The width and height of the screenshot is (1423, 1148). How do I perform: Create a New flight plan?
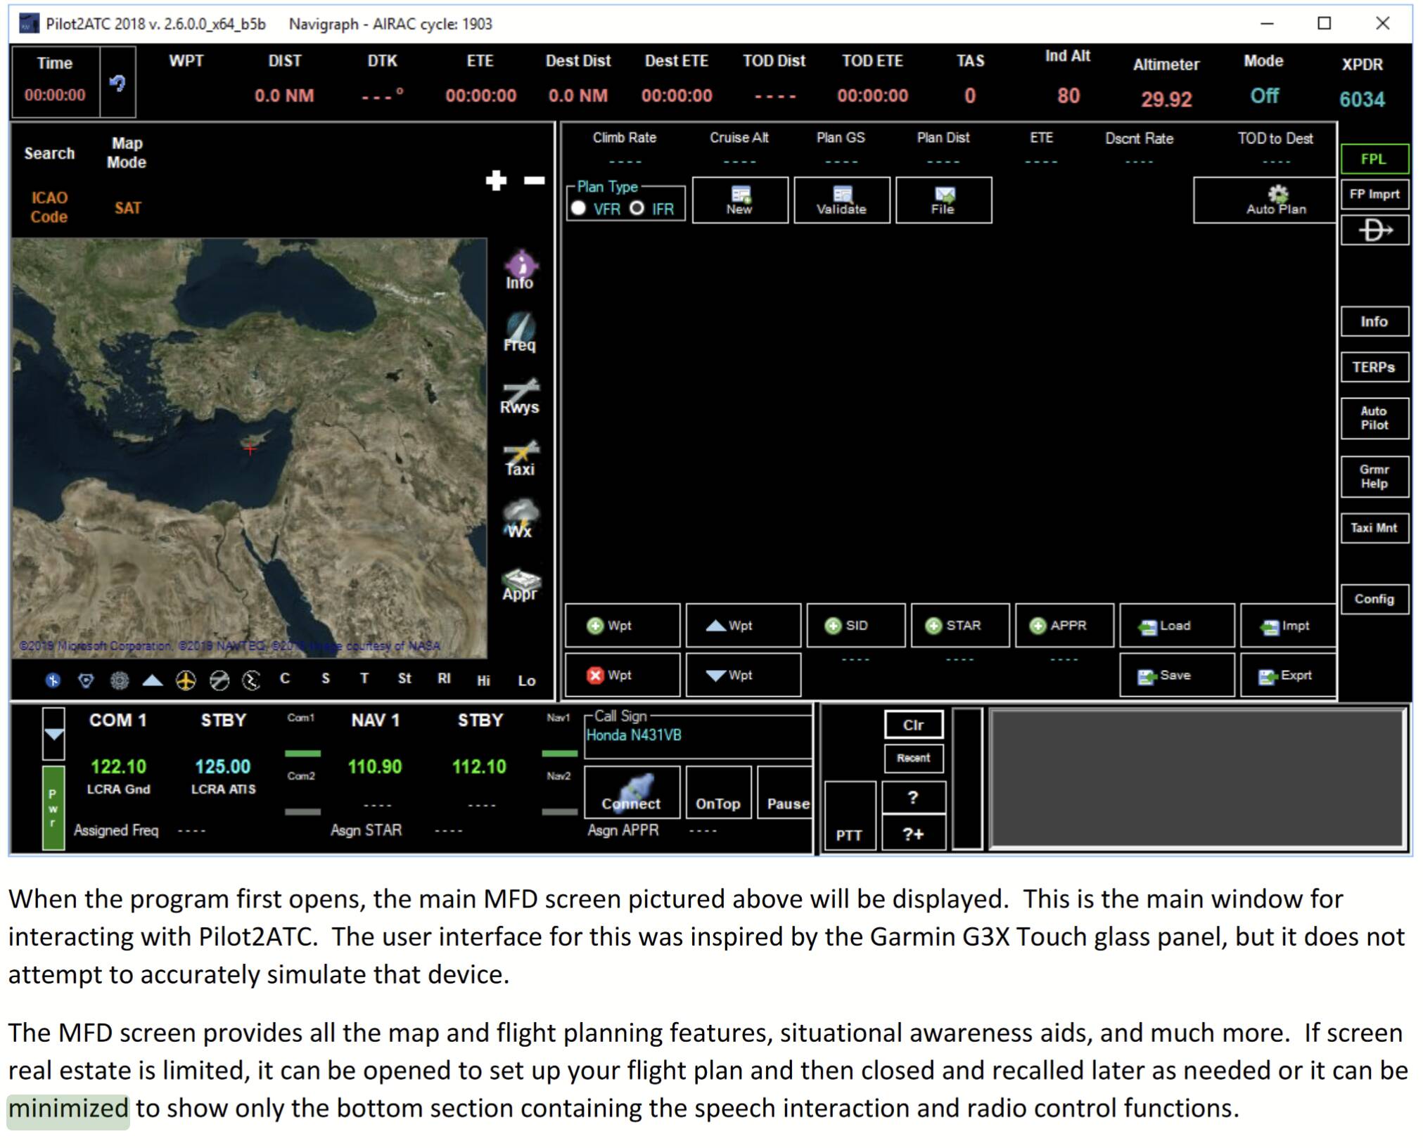739,200
